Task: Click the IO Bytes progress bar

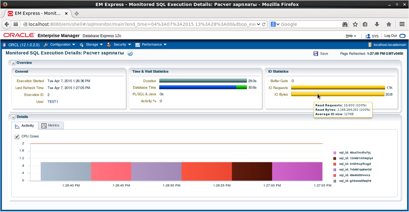Action: coord(338,95)
